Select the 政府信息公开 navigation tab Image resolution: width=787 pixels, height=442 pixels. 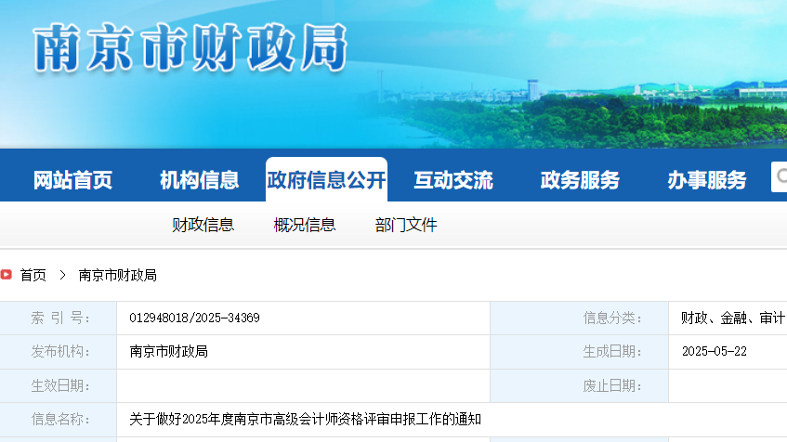[x=326, y=179]
